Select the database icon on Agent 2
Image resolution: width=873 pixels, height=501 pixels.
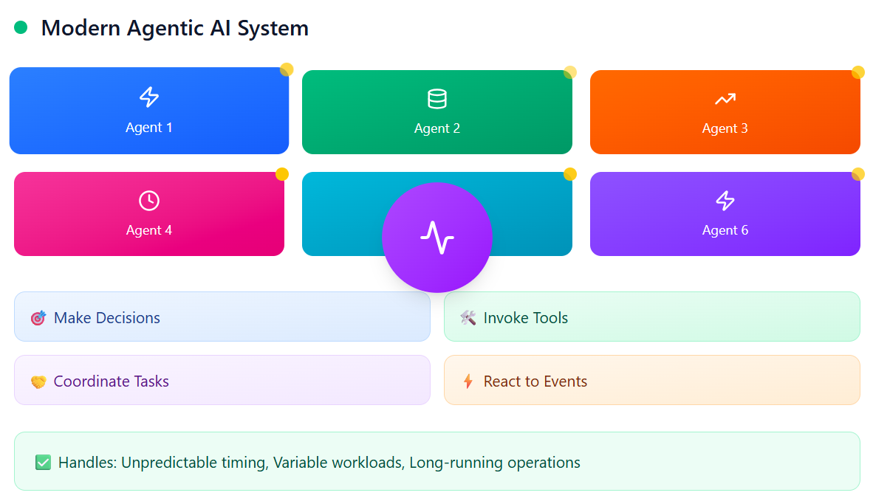tap(437, 97)
